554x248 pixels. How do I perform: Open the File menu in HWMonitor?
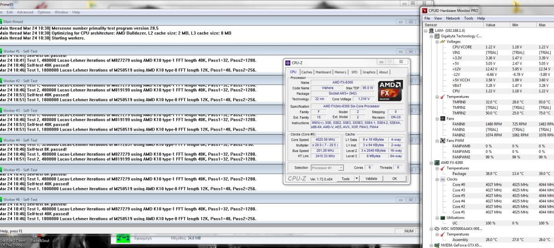(x=427, y=18)
